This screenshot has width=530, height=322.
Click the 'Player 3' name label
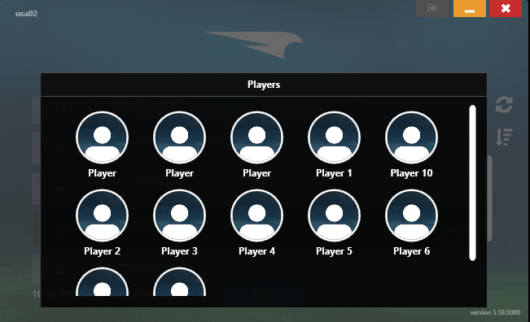click(x=179, y=251)
